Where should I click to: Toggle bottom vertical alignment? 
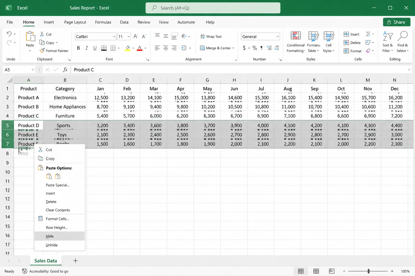174,36
